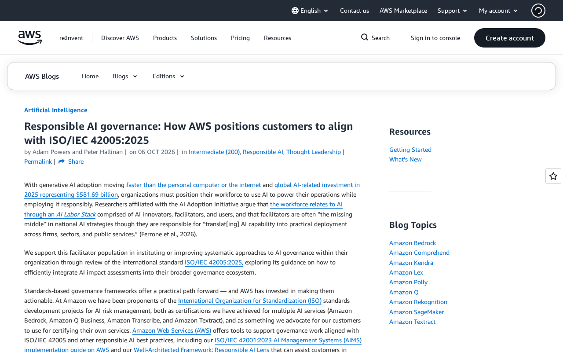Click the AWS logo

click(30, 38)
